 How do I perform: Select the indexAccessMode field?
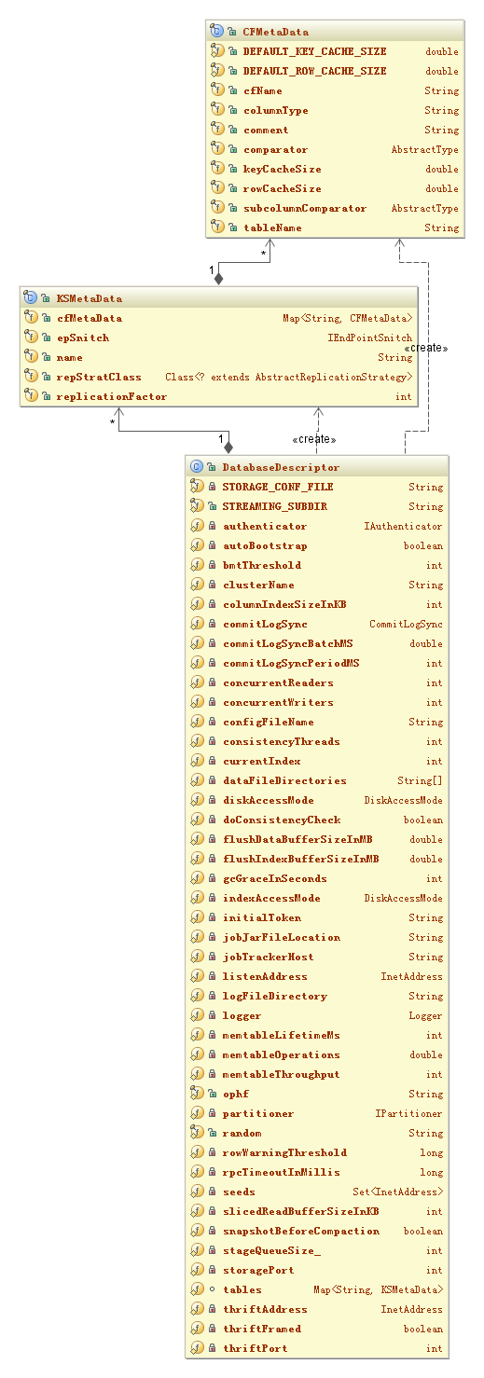[x=317, y=898]
